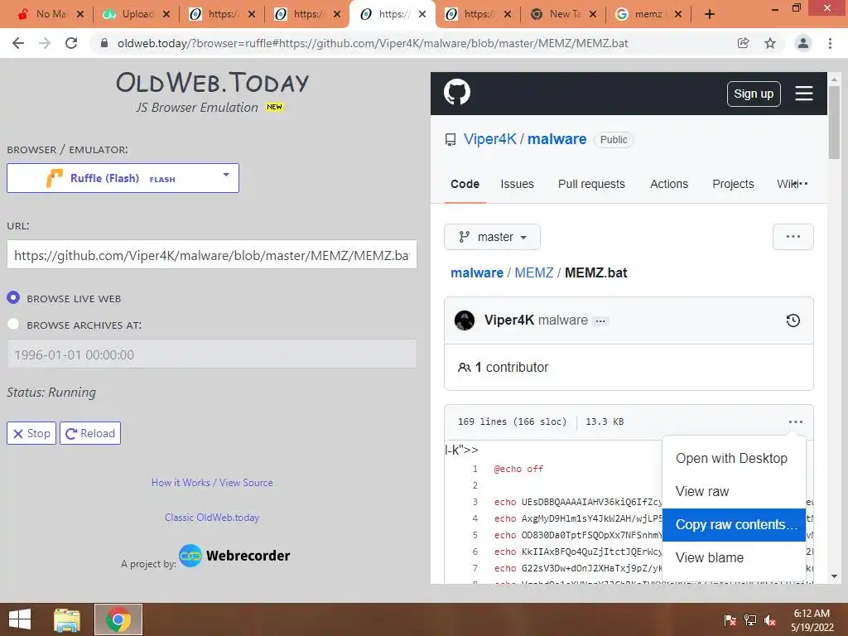This screenshot has width=848, height=636.
Task: Choose Copy raw contents menu item
Action: click(x=734, y=524)
